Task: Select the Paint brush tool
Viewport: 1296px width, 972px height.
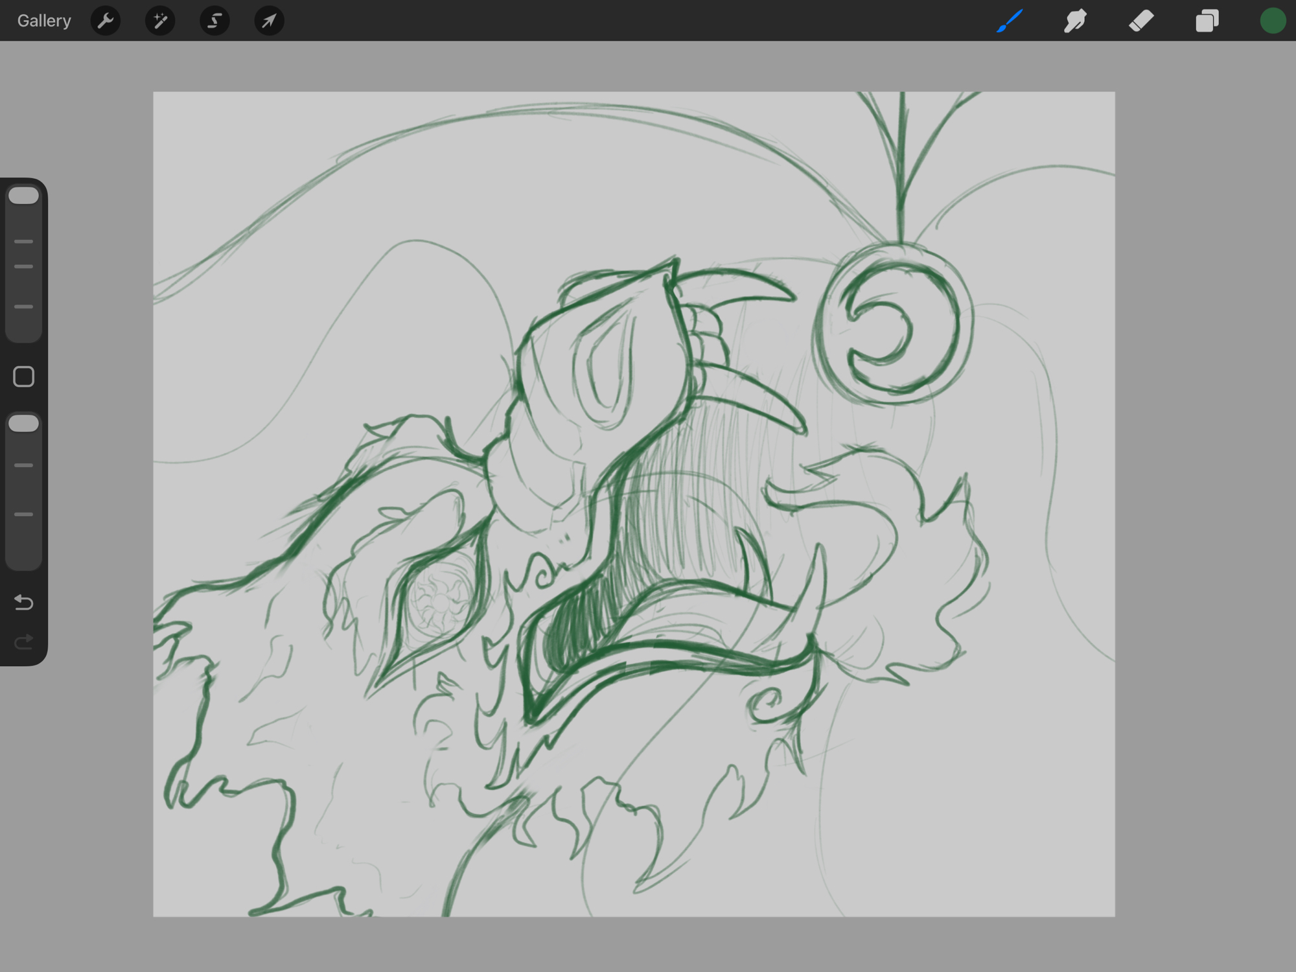Action: pyautogui.click(x=1010, y=21)
